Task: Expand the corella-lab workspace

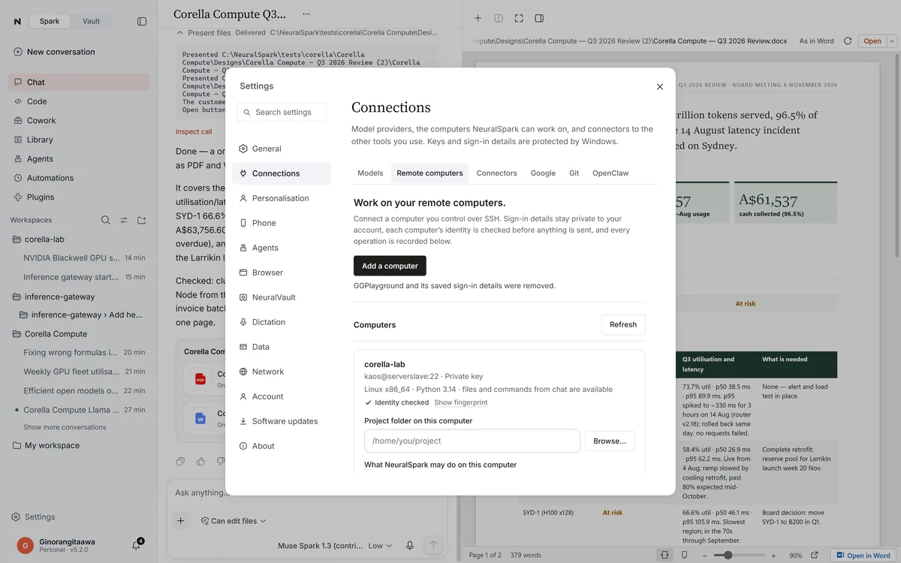Action: coord(79,239)
